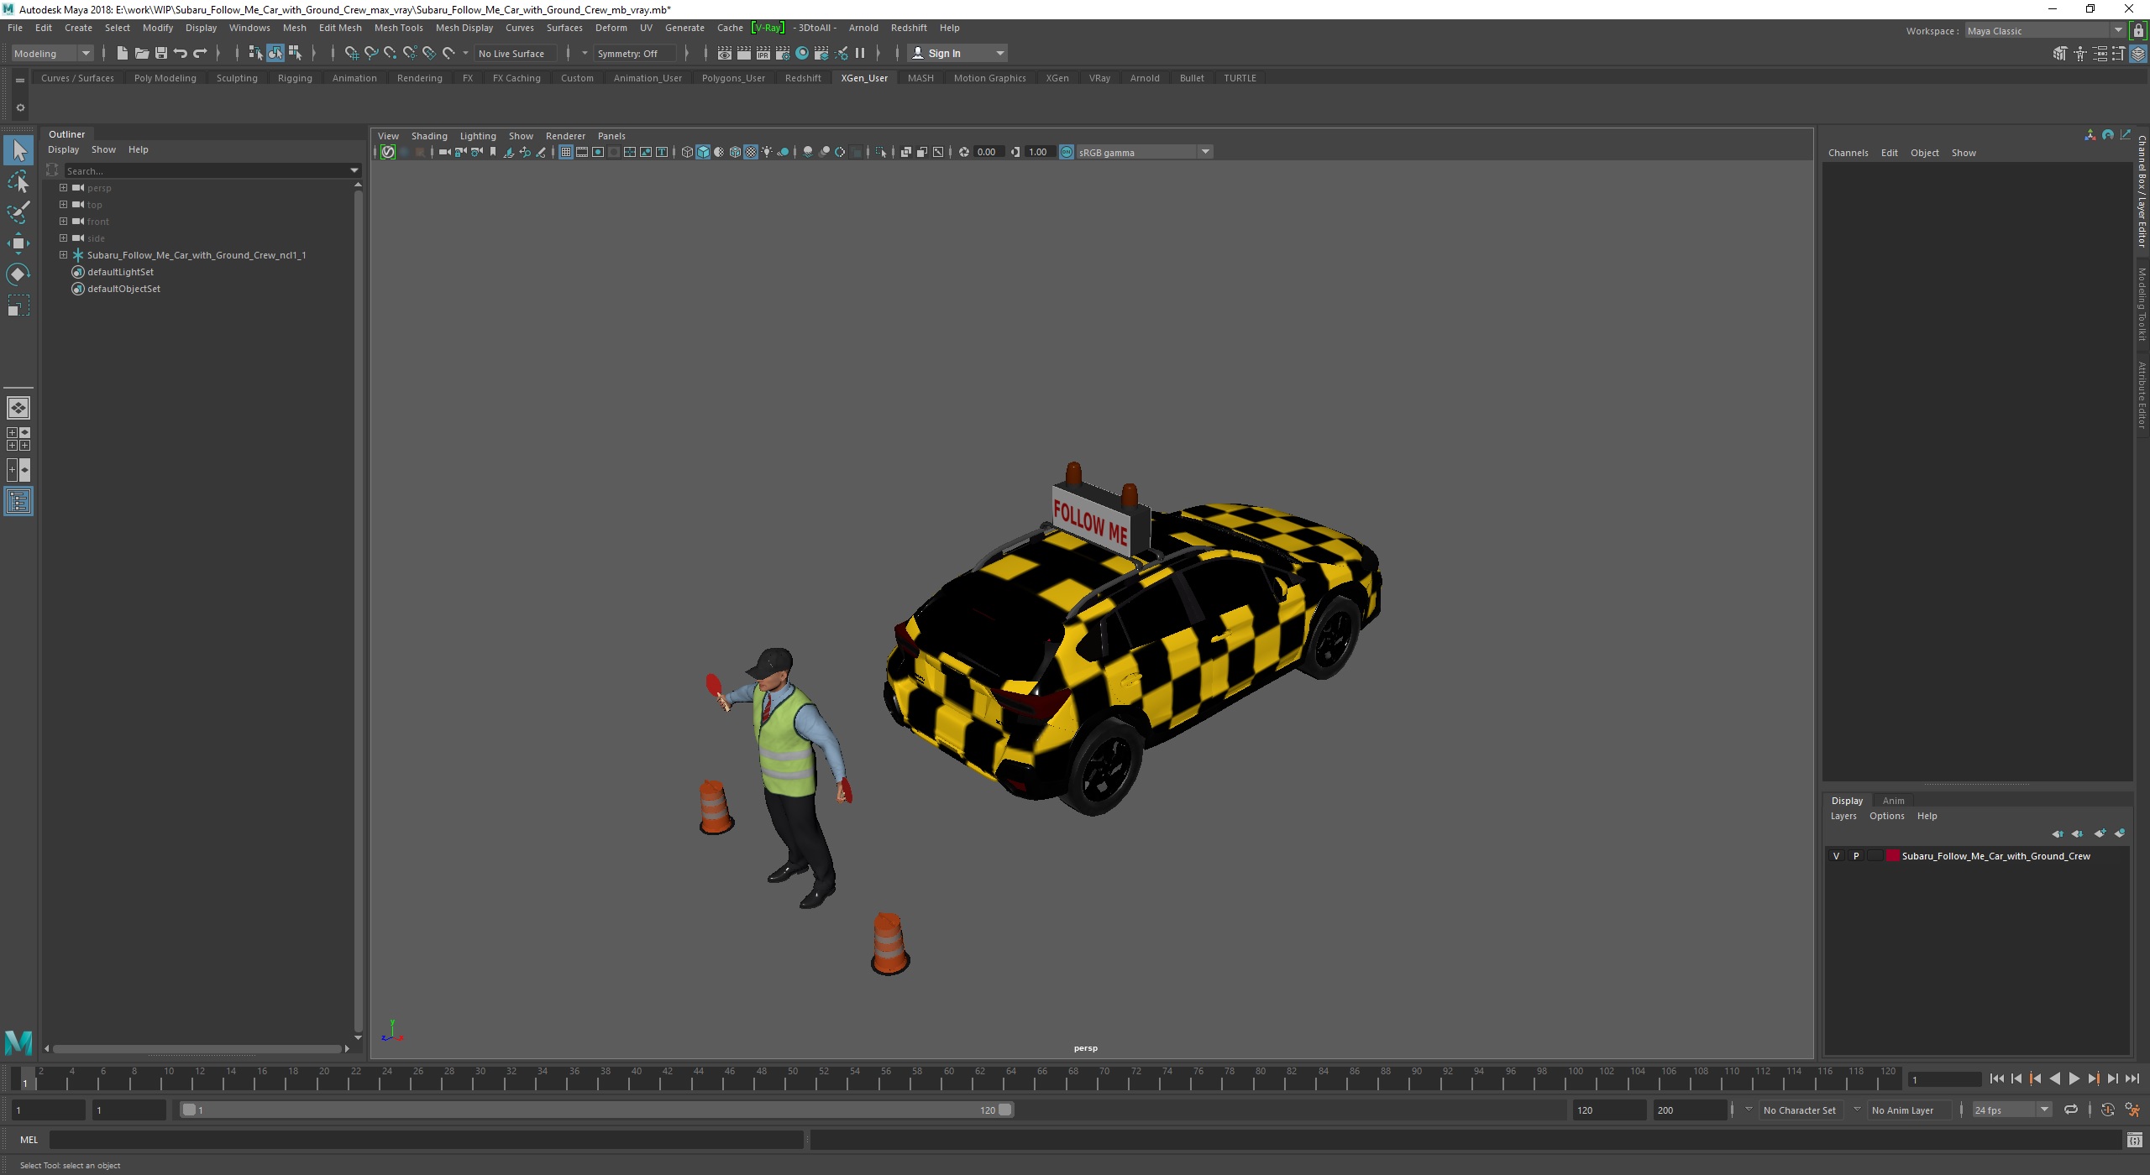Enable Snap to Curves magnet icon
The width and height of the screenshot is (2150, 1175).
(370, 53)
